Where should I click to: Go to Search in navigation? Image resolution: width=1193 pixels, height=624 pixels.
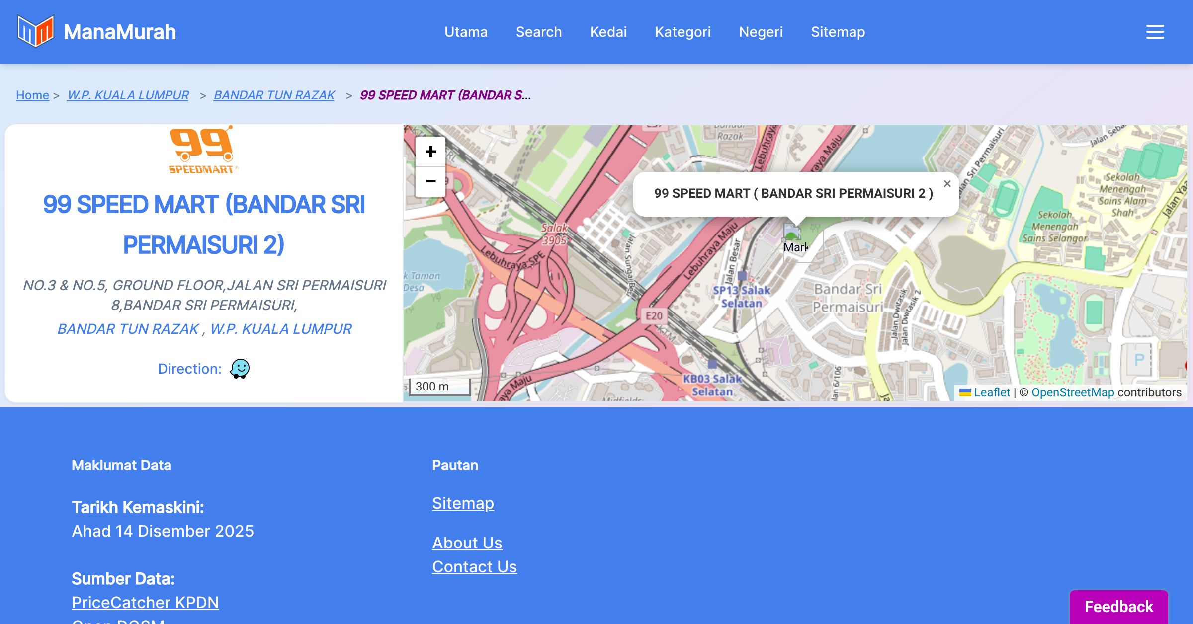pyautogui.click(x=538, y=32)
